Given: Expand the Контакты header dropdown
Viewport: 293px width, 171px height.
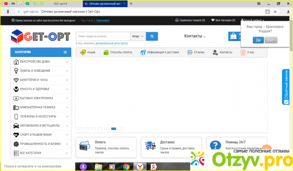Looking at the screenshot, I should (195, 36).
